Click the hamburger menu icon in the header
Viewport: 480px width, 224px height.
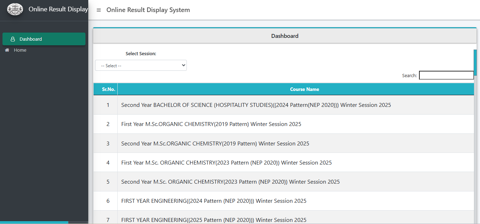click(98, 10)
